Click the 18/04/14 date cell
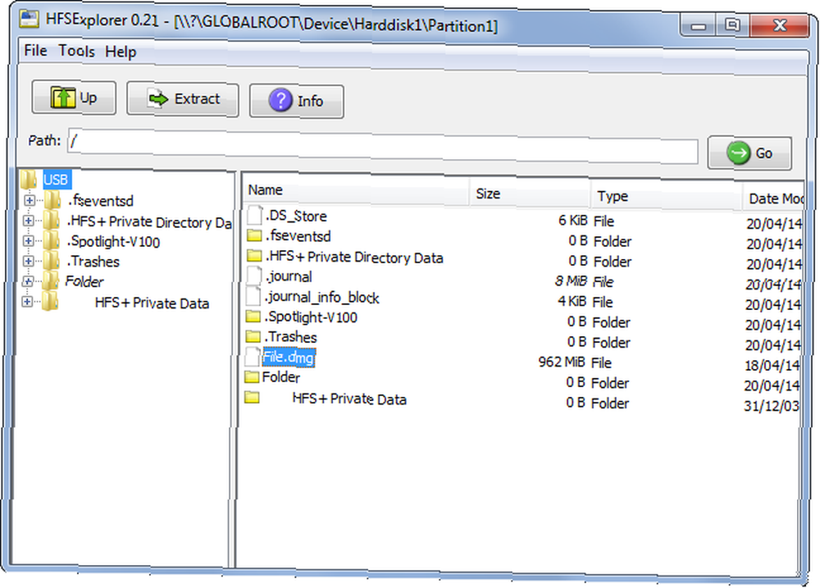 pos(772,365)
